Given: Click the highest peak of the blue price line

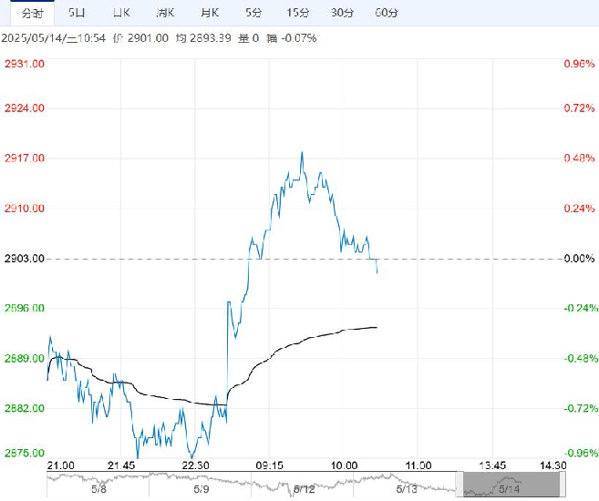Looking at the screenshot, I should (x=302, y=152).
